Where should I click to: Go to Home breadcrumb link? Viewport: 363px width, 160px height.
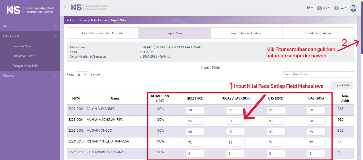(82, 20)
